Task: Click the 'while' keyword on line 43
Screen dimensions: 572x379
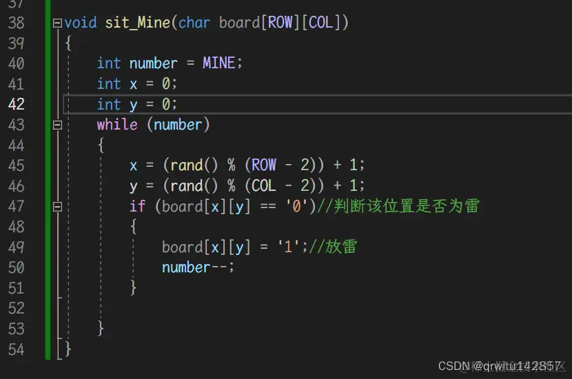Action: (117, 125)
